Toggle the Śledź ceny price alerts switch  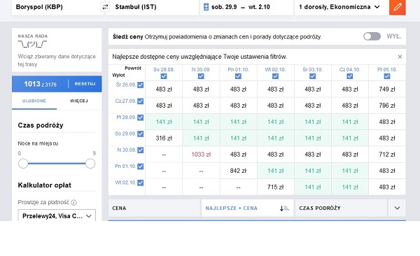point(372,36)
